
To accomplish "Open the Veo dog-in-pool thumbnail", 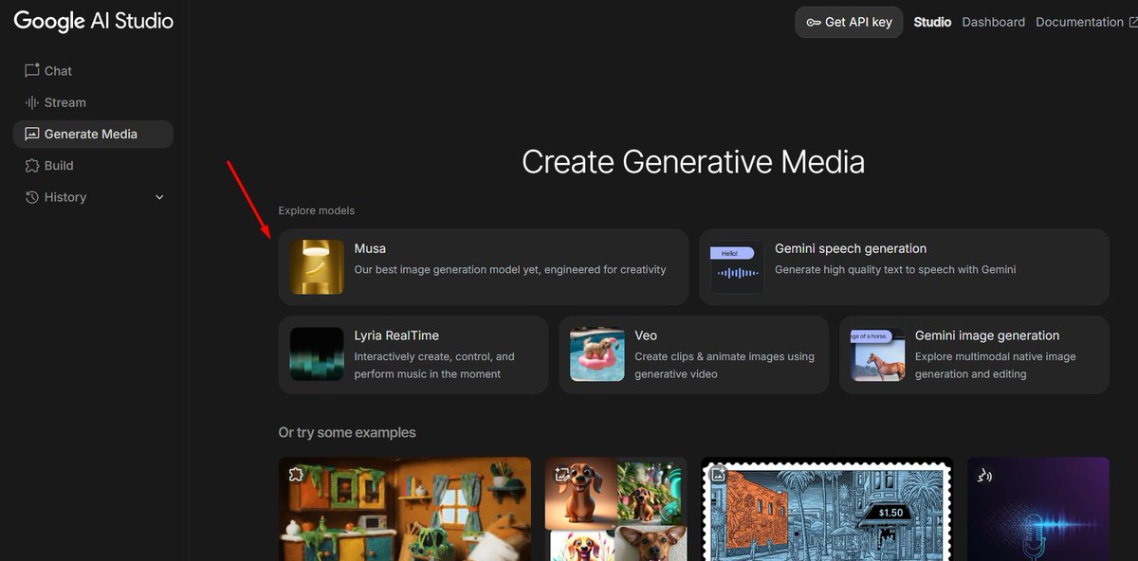I will pyautogui.click(x=597, y=354).
